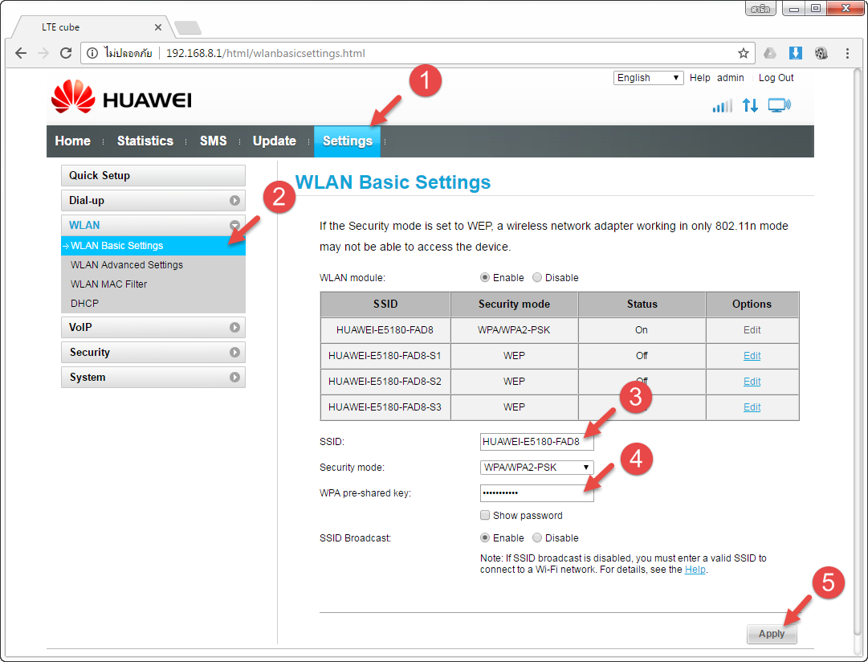
Task: Click the Status column header
Action: tap(642, 304)
